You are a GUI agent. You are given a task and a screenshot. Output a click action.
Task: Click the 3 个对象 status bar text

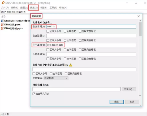[x=5, y=114]
